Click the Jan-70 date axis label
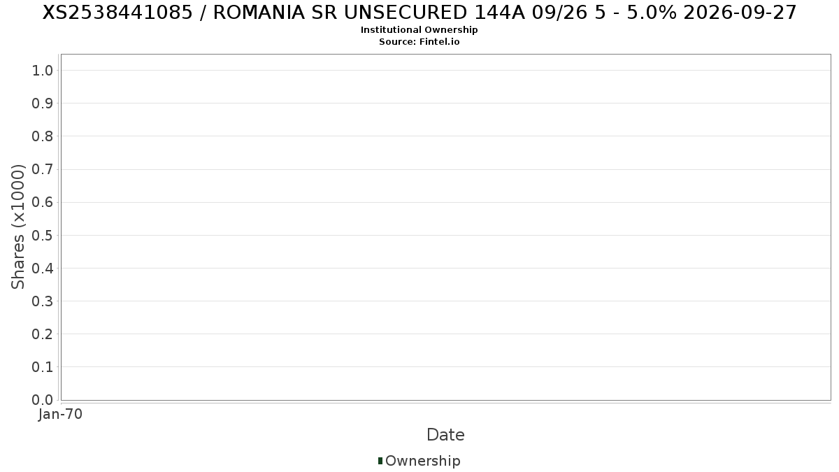This screenshot has width=839, height=472. [61, 414]
